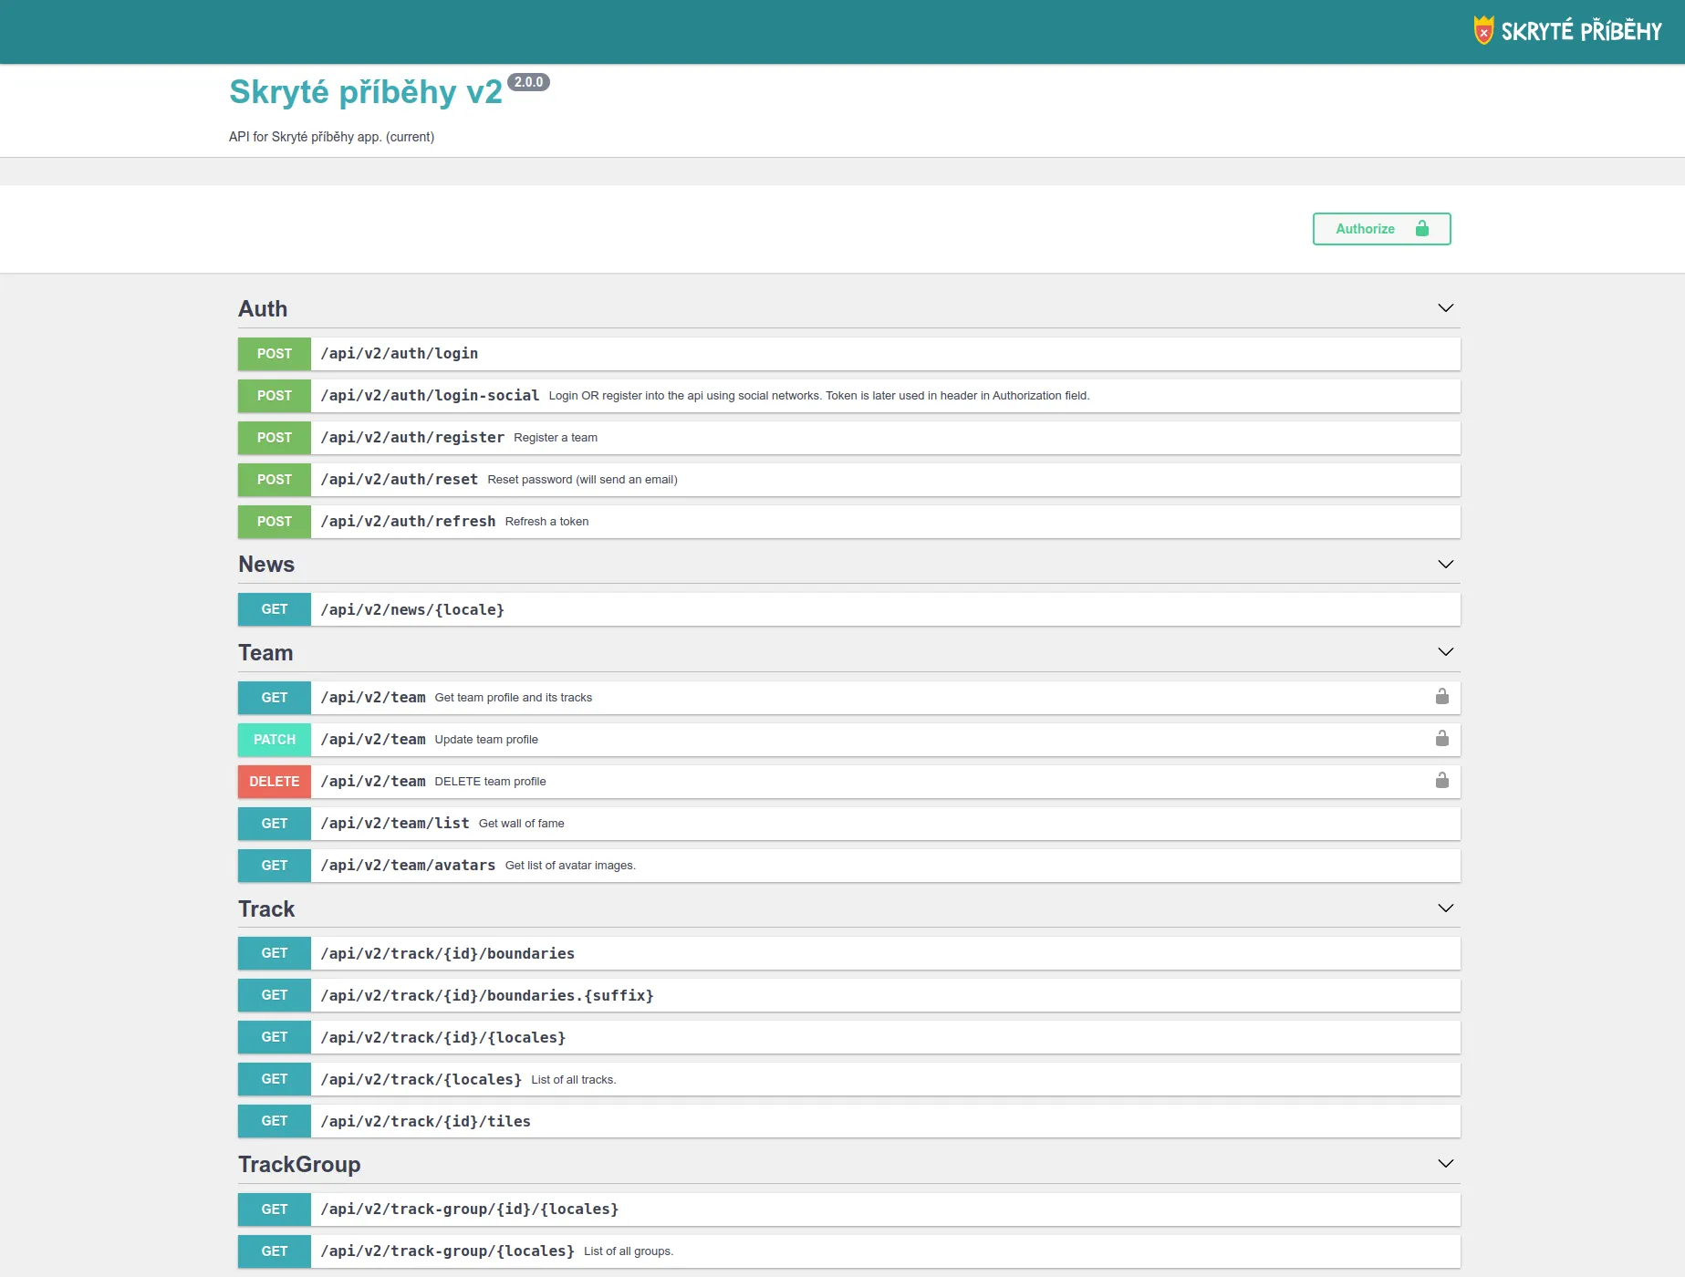Click the Authorize button

tap(1381, 229)
